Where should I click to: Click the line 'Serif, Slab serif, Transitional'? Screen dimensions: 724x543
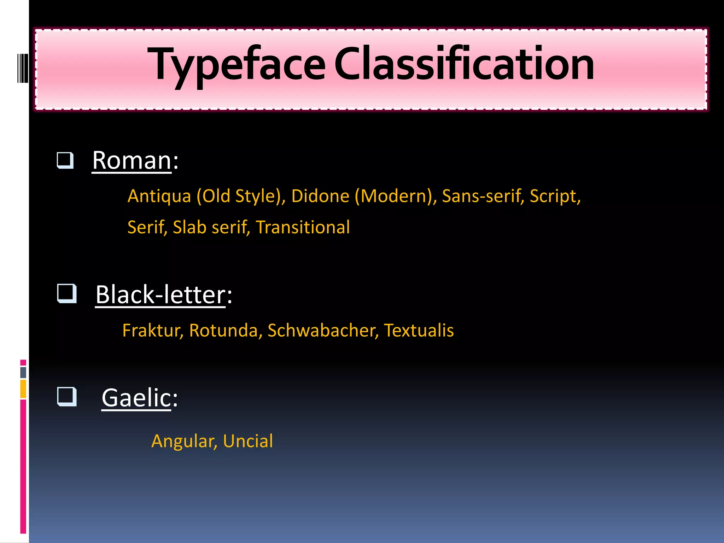[x=239, y=227]
